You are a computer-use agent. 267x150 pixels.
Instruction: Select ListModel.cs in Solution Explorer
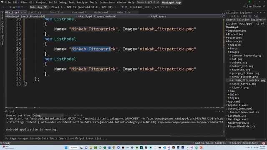coord(237,116)
